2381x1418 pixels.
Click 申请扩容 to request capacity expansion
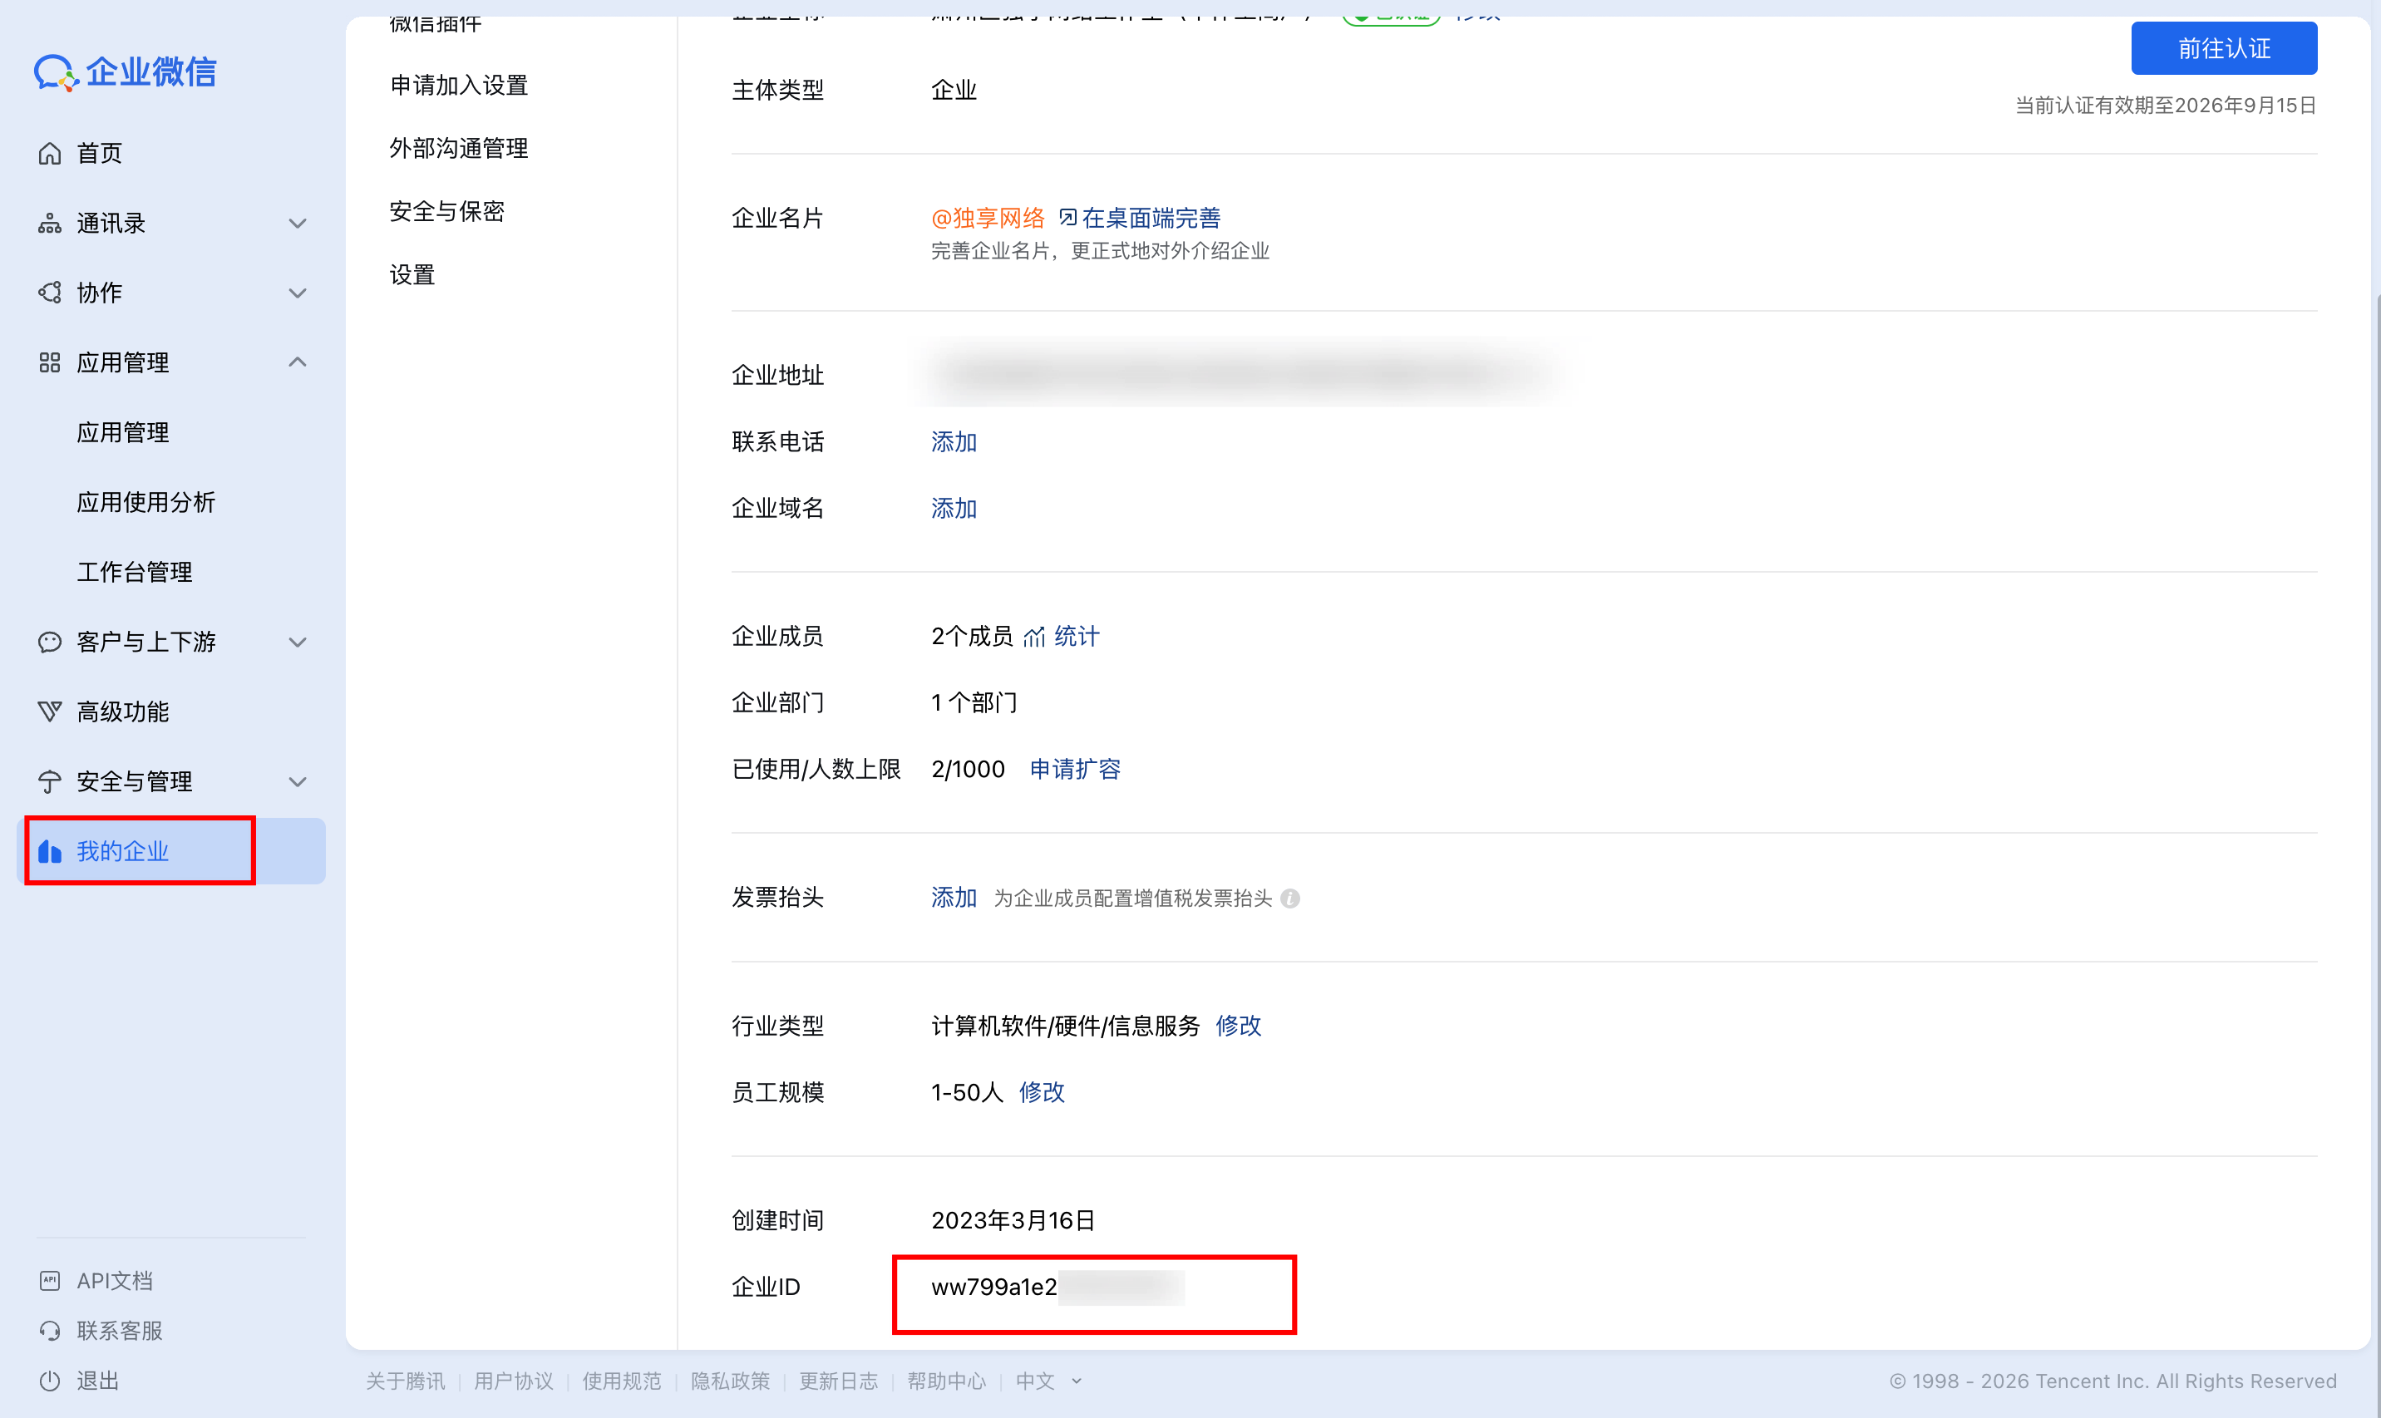point(1074,768)
